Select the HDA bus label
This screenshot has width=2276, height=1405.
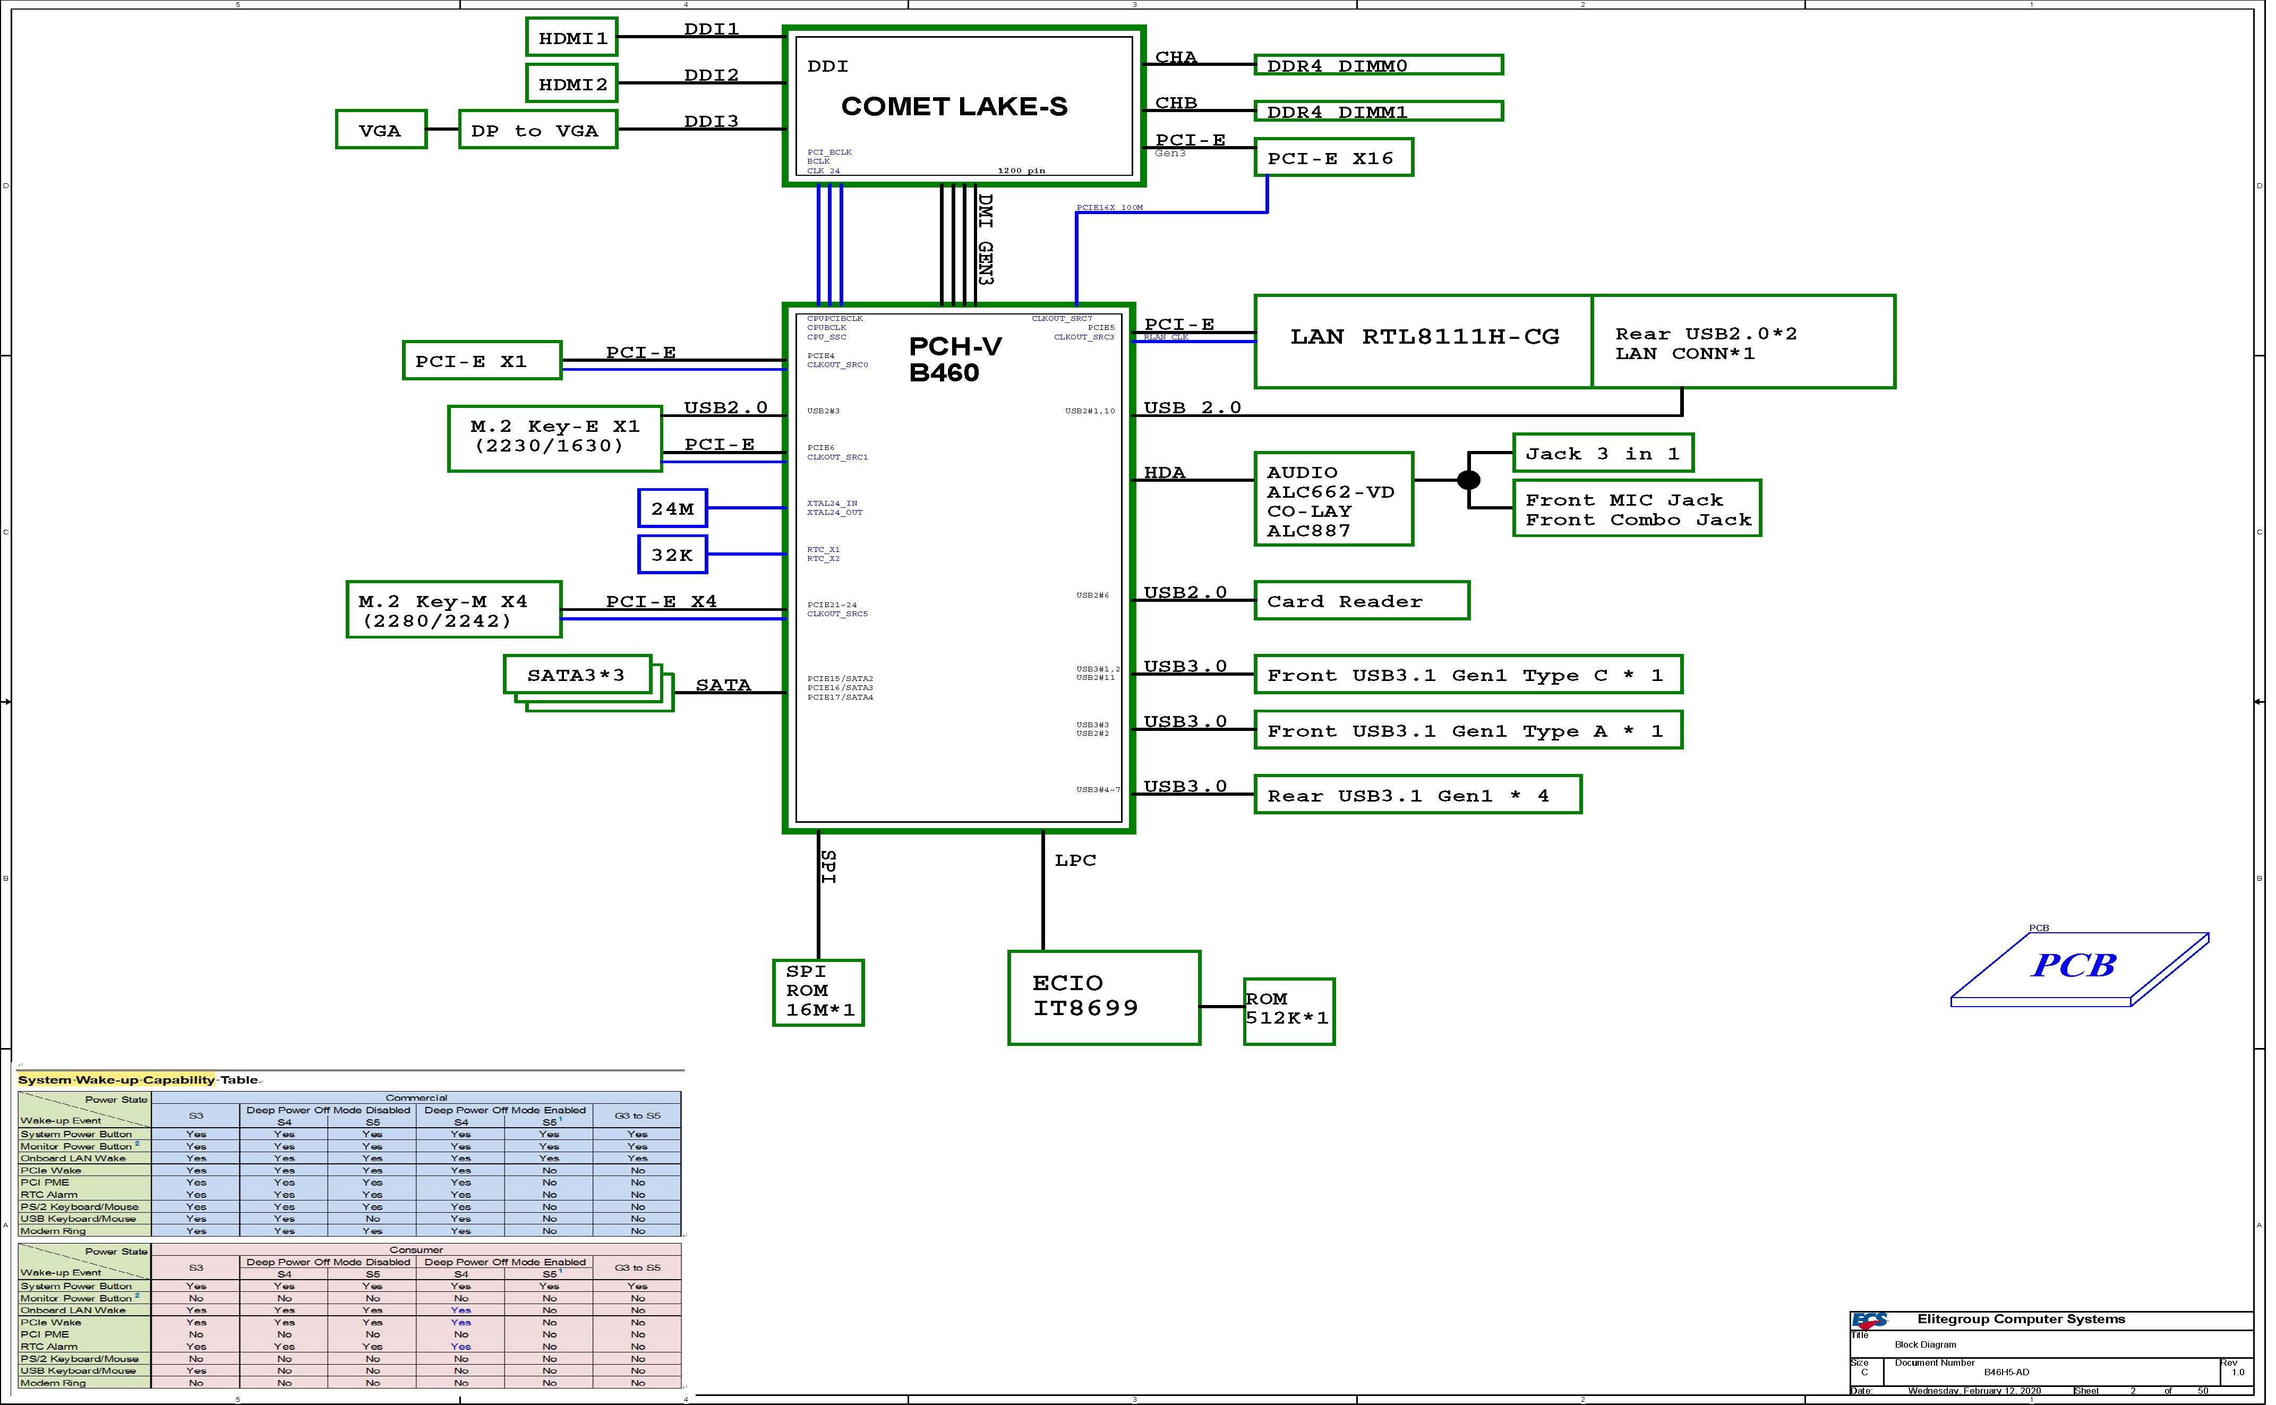1164,473
